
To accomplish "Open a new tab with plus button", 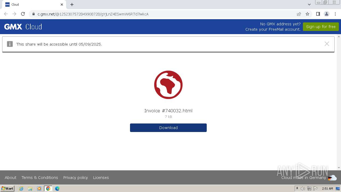I will [72, 5].
